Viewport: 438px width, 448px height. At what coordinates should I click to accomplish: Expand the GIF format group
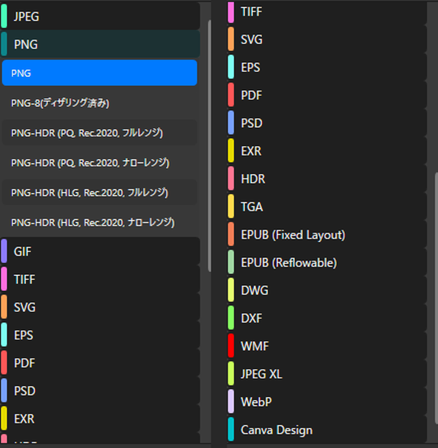pyautogui.click(x=100, y=251)
